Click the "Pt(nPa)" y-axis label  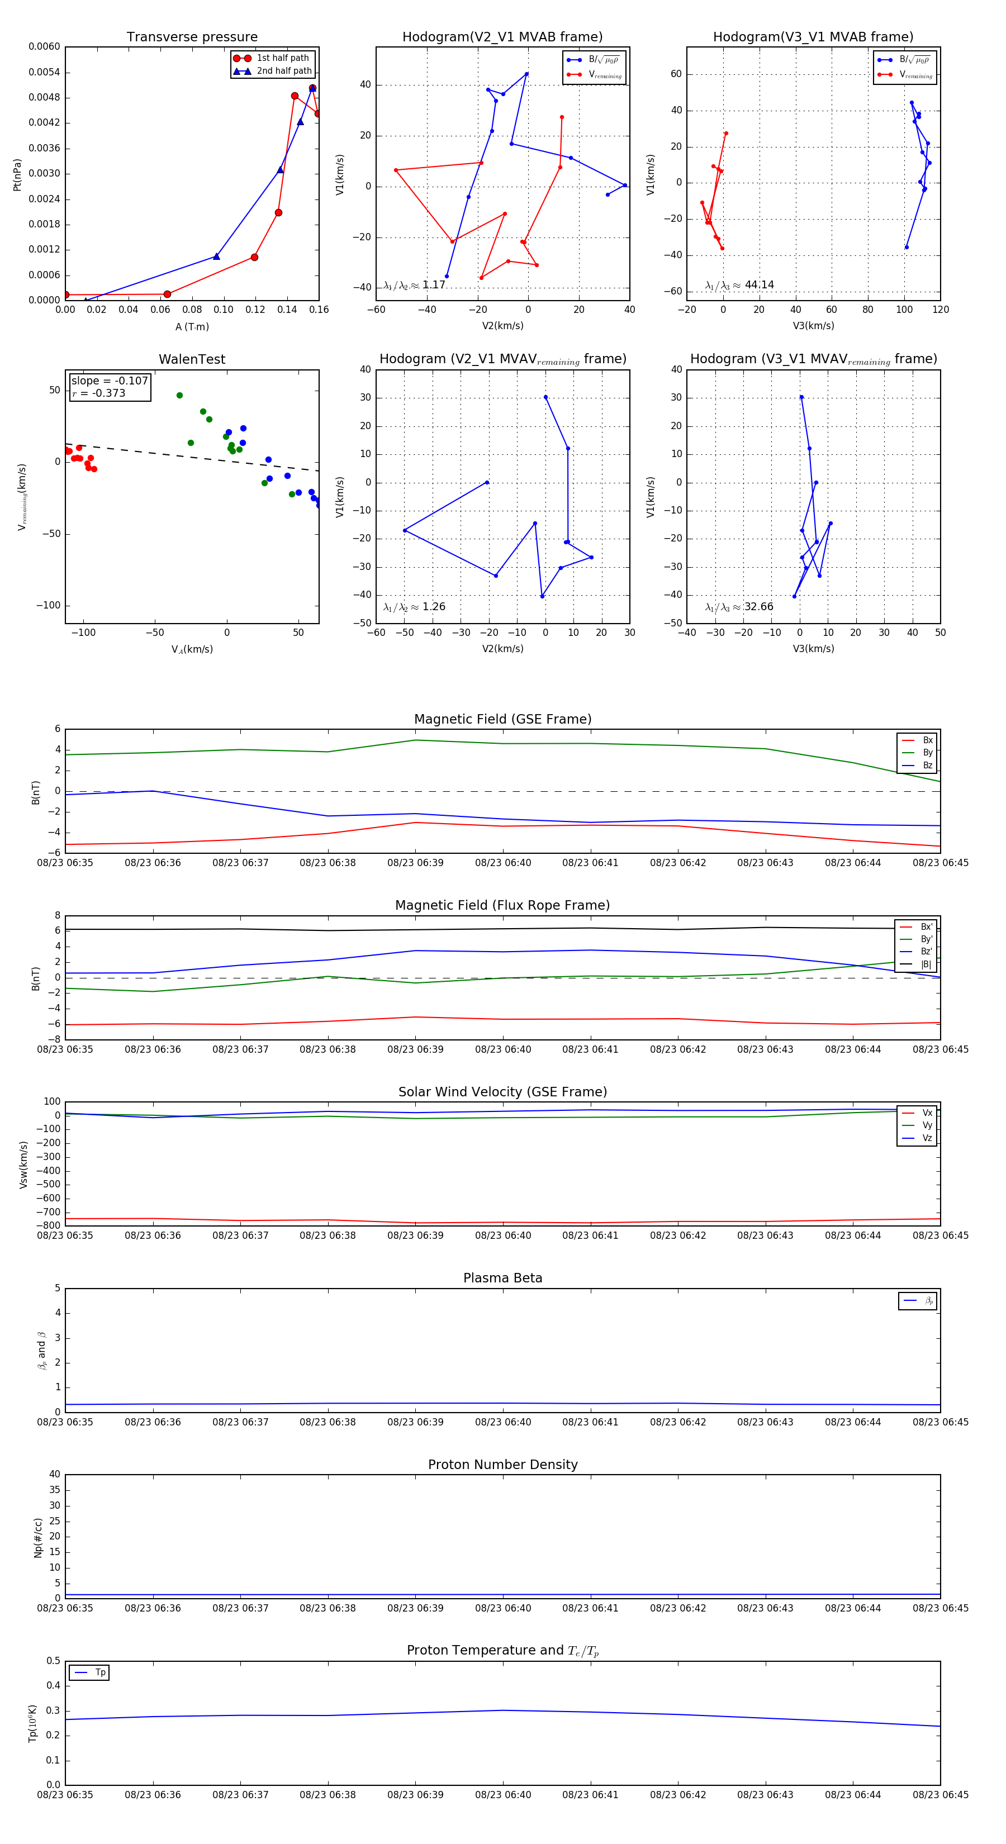coord(17,175)
